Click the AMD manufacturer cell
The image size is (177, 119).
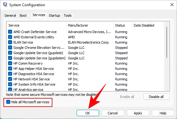coord(72,37)
